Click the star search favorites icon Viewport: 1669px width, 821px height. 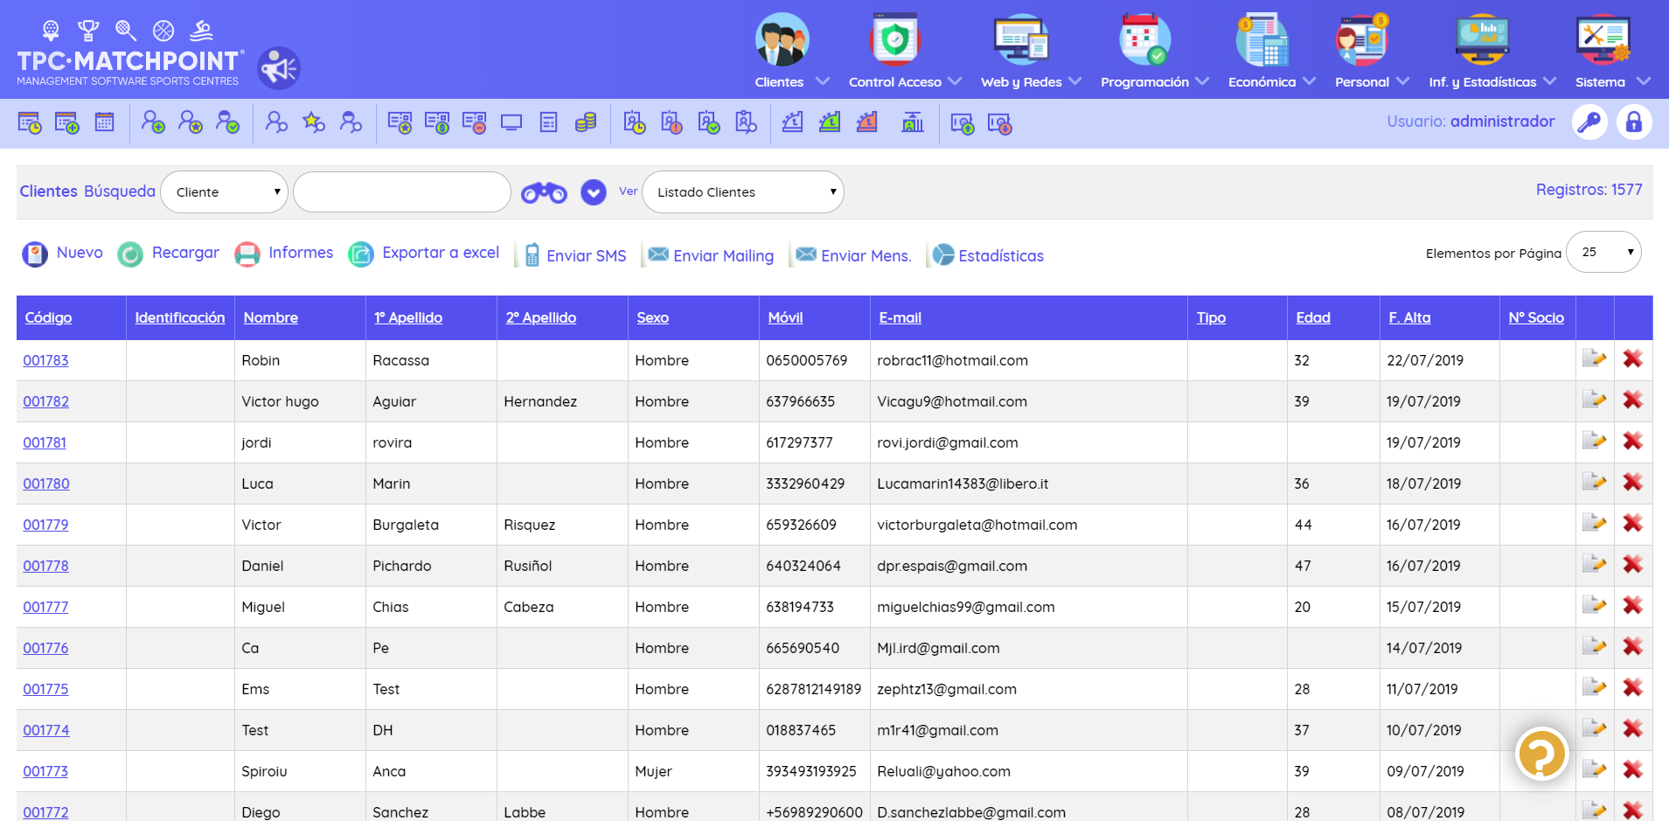point(313,122)
